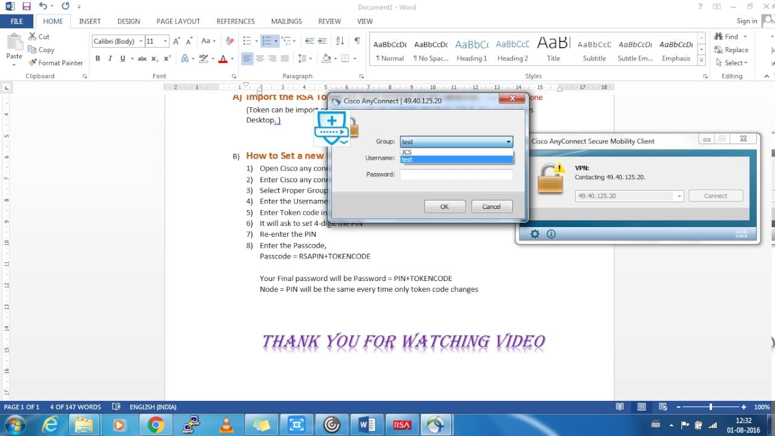Click the info icon in AnyConnect client window
The width and height of the screenshot is (775, 436).
click(551, 234)
